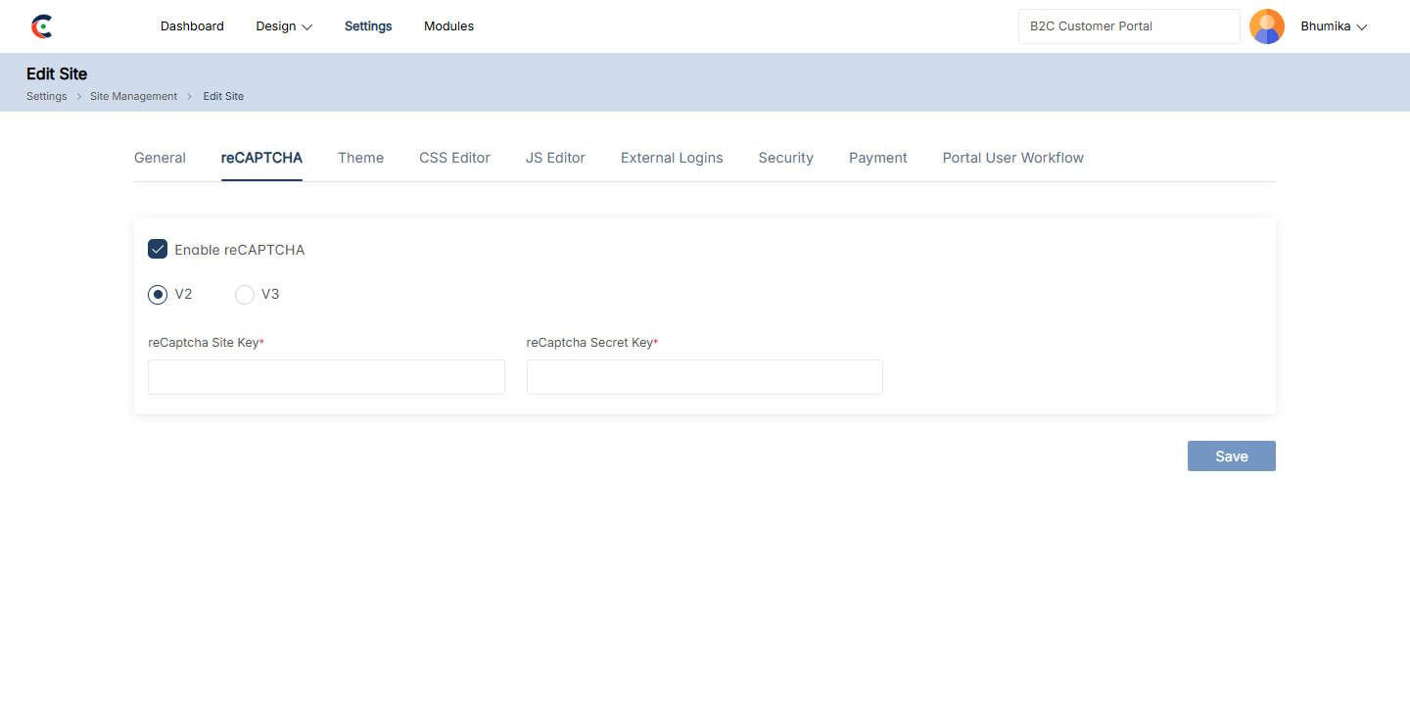The height and width of the screenshot is (716, 1410).
Task: Click the app logo in top-left corner
Action: click(x=41, y=26)
